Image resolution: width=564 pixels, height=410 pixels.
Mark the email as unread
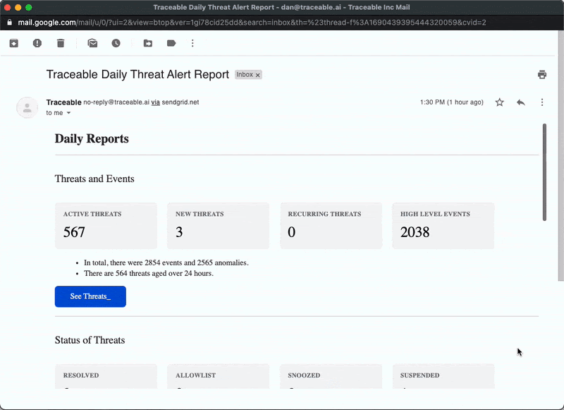coord(92,43)
